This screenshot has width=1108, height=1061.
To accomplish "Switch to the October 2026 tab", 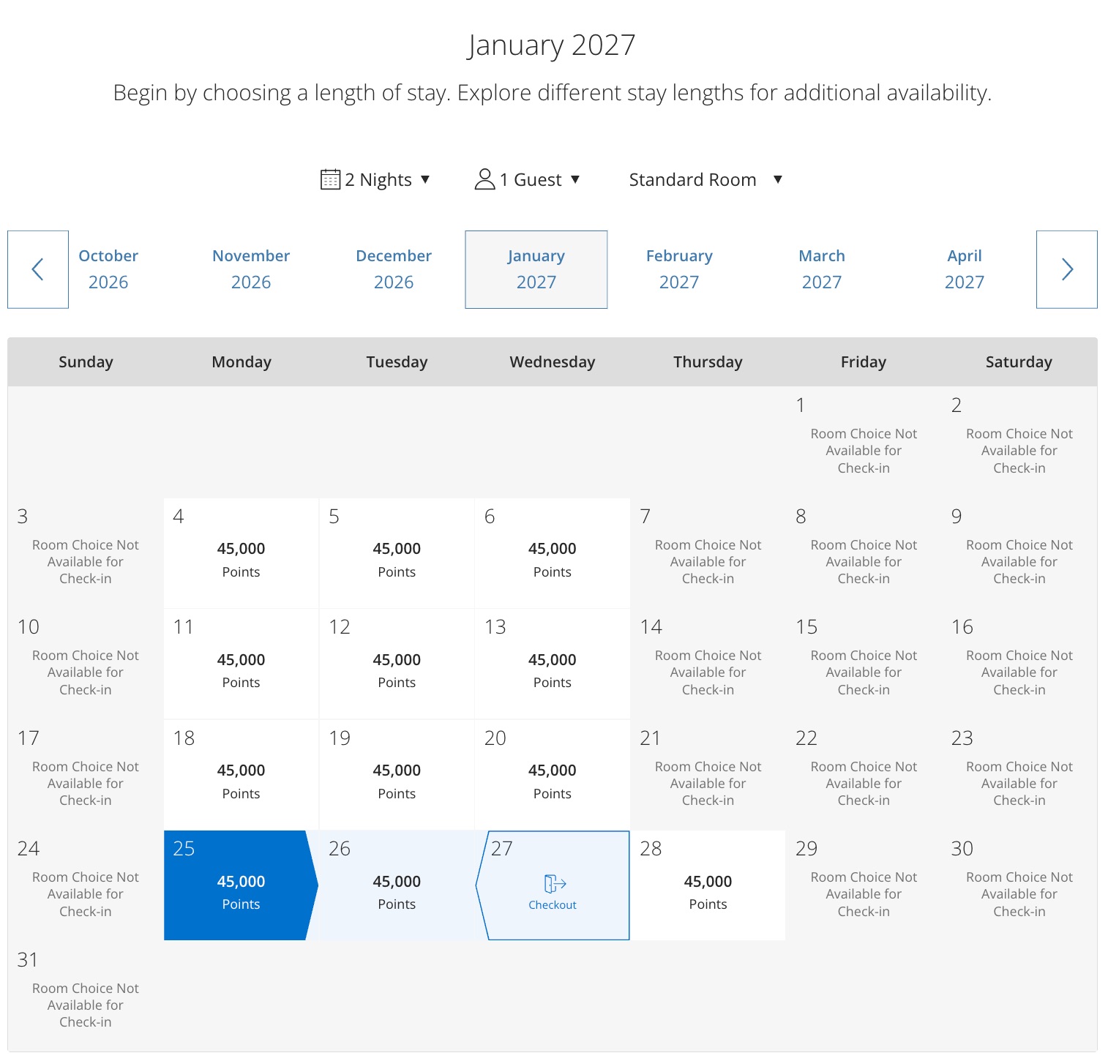I will [x=108, y=269].
